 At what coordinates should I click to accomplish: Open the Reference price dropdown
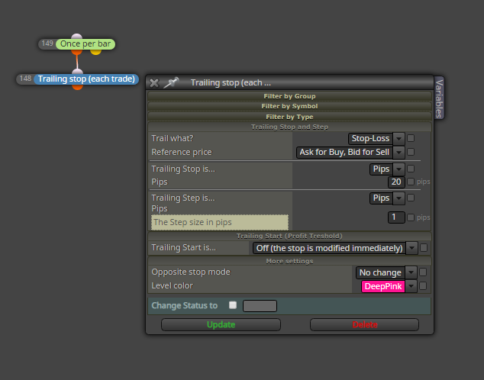(350, 153)
